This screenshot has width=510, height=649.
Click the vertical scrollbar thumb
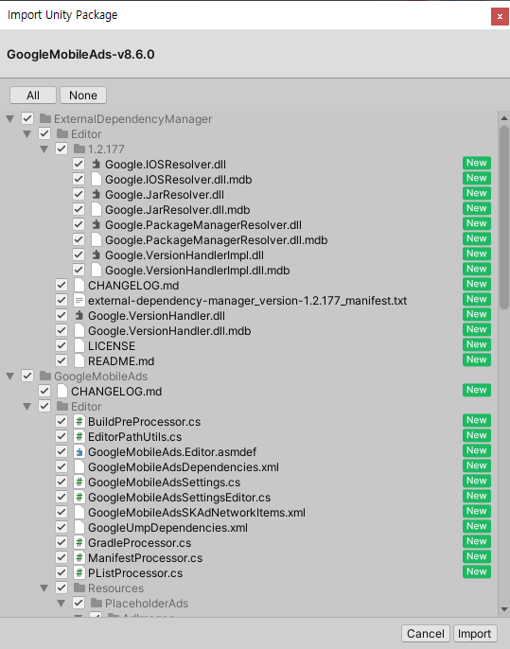tap(503, 218)
